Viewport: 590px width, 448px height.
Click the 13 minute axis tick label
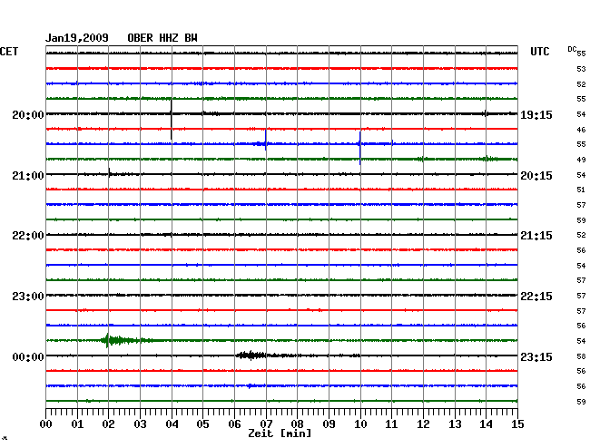pos(455,424)
